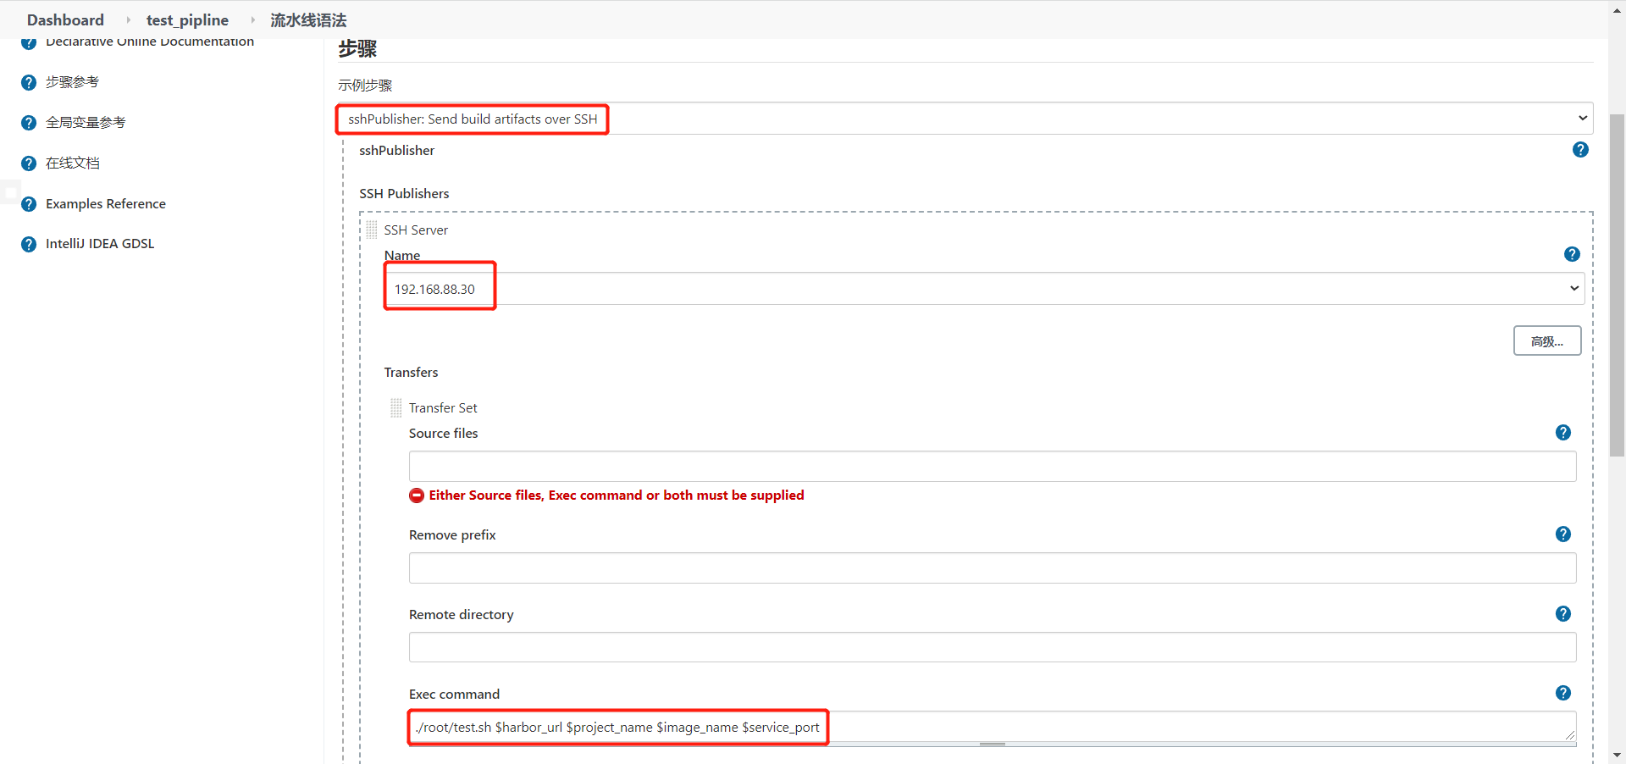Click inside the Exec command text area
This screenshot has width=1626, height=764.
[993, 727]
